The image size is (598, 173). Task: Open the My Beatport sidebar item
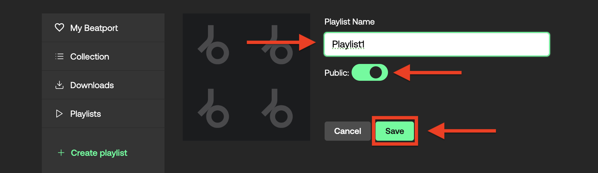pyautogui.click(x=103, y=28)
